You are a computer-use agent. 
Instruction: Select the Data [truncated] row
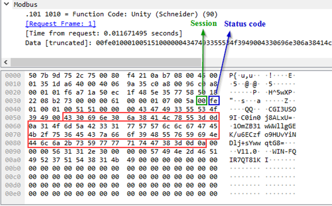coord(151,43)
